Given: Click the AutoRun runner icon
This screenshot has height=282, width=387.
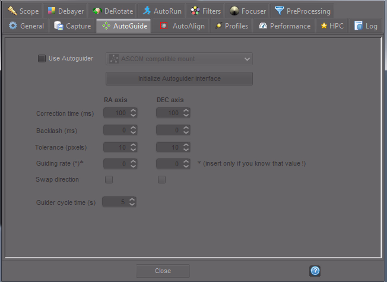Looking at the screenshot, I should coord(147,11).
